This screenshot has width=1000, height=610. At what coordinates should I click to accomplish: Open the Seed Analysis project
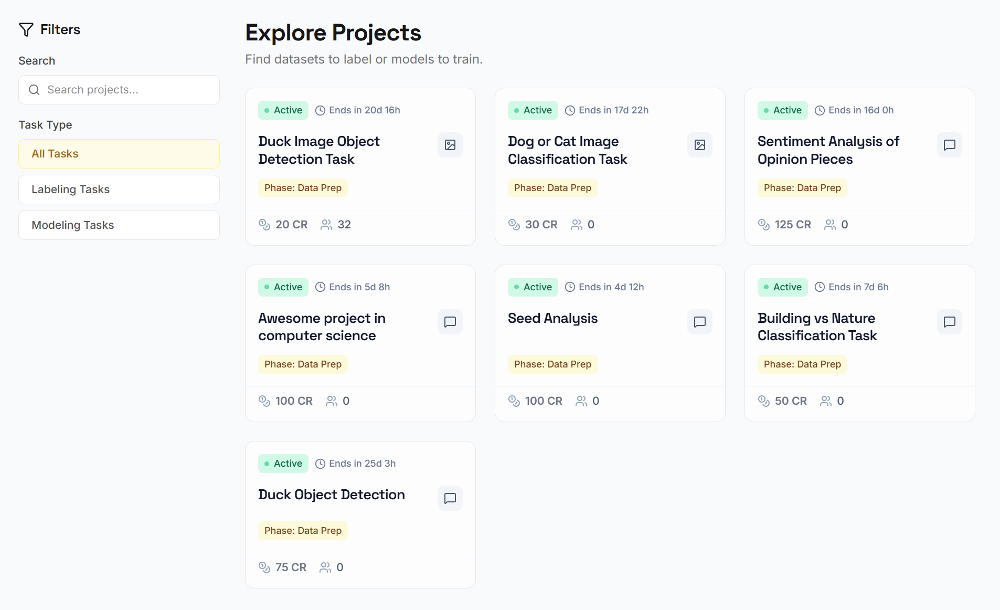point(553,319)
